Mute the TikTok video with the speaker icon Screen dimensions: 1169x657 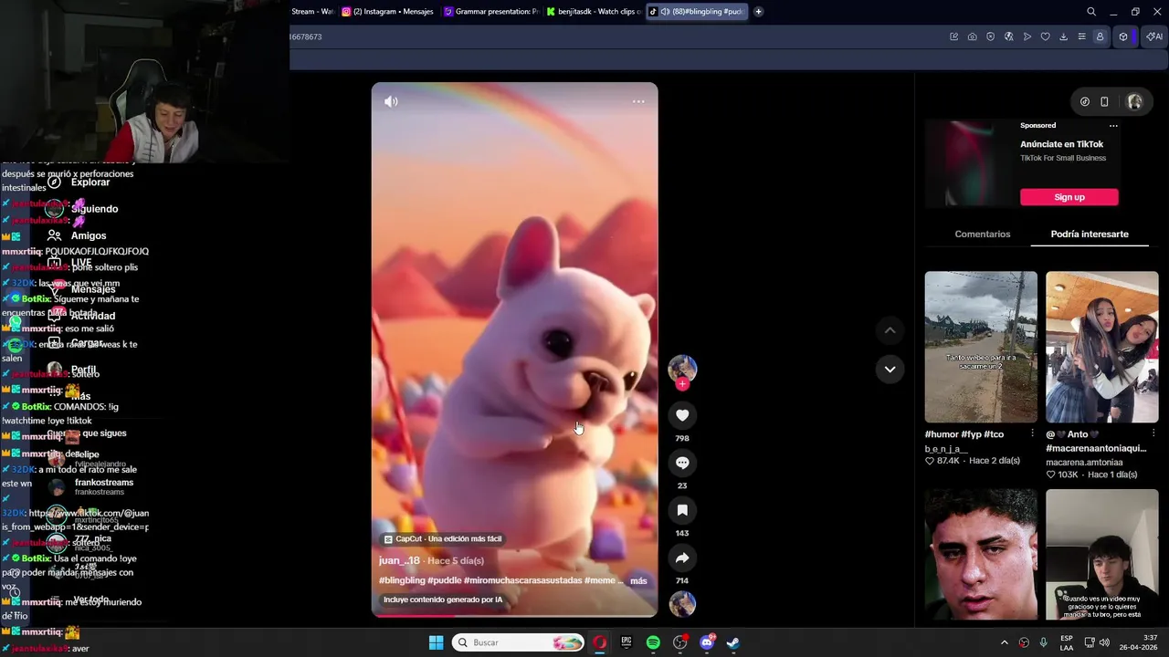[x=391, y=101]
